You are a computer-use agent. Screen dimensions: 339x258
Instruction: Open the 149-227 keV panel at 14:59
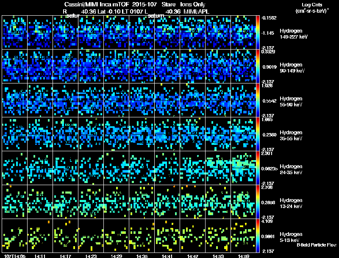(243, 32)
